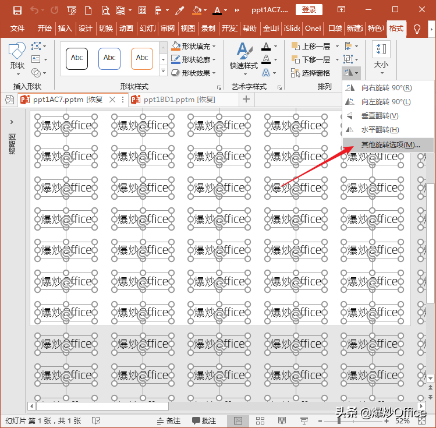Viewport: 436px width, 428px height.
Task: Click the 批注 Comments button
Action: point(204,421)
